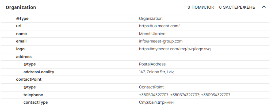270x106 pixels.
Task: Click the addressLocality property label
Action: [39, 72]
